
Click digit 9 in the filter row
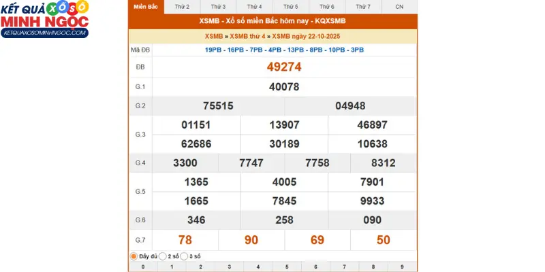[x=402, y=267]
